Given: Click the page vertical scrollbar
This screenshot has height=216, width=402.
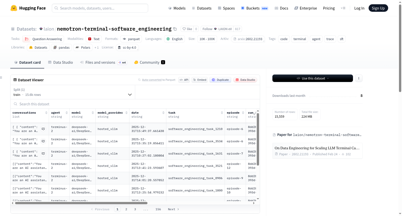Looking at the screenshot, I should (400, 48).
